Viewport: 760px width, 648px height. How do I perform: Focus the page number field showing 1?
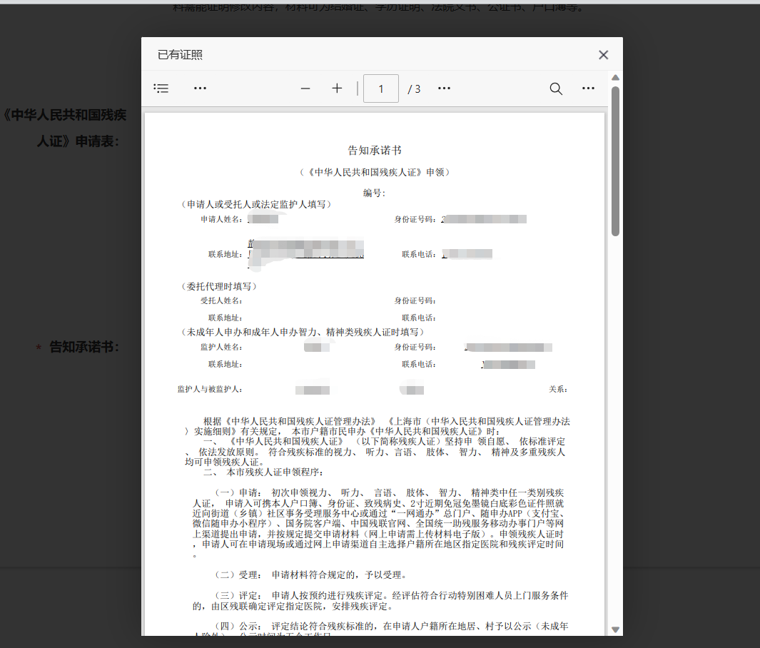point(381,88)
